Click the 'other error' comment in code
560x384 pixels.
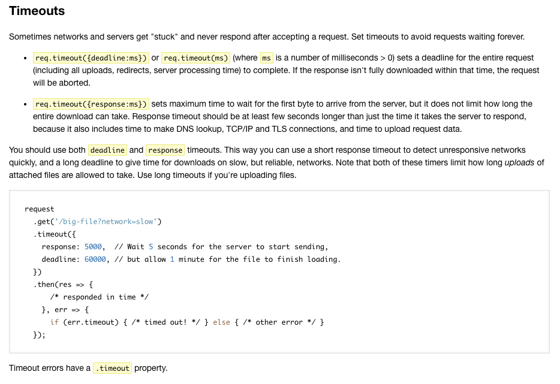(279, 322)
